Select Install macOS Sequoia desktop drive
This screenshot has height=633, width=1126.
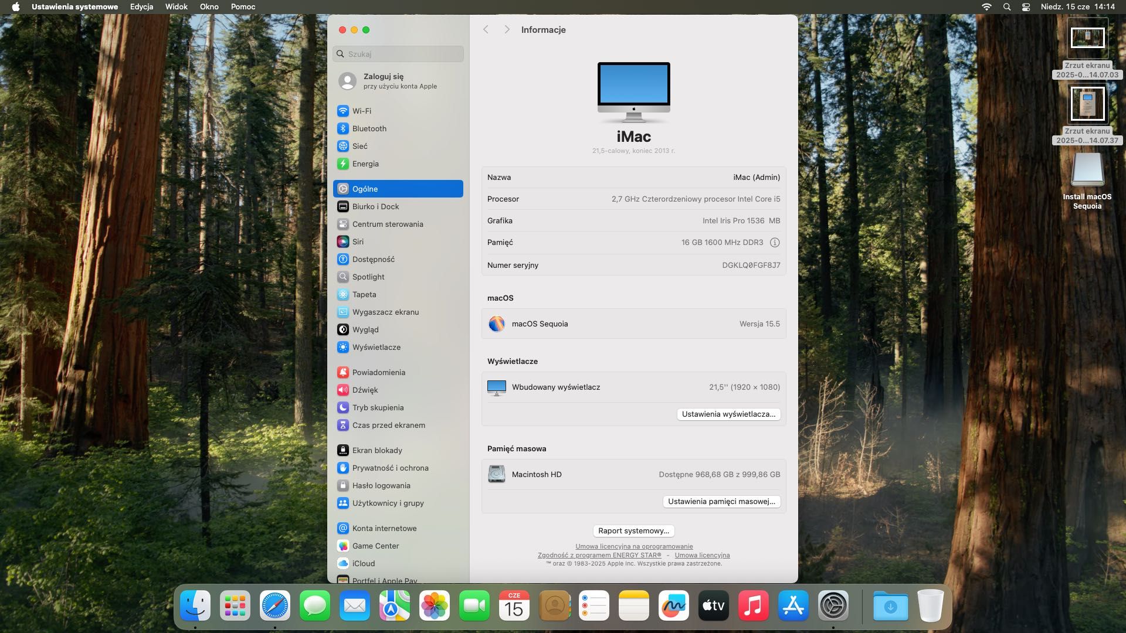pos(1087,182)
